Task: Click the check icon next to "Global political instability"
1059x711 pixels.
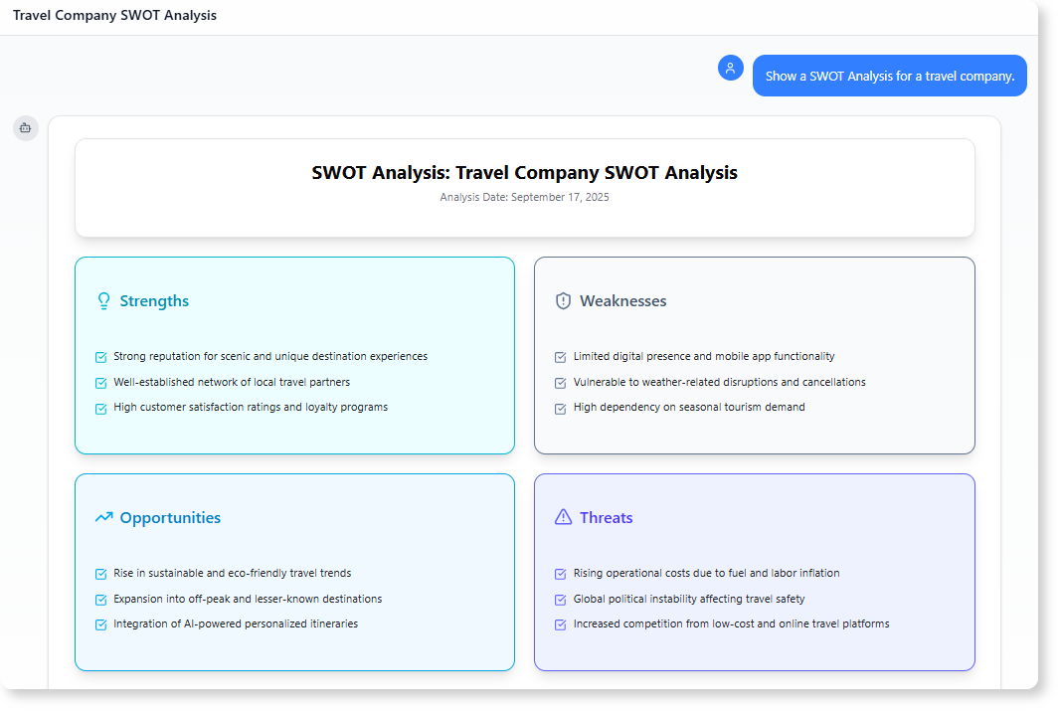Action: tap(560, 600)
